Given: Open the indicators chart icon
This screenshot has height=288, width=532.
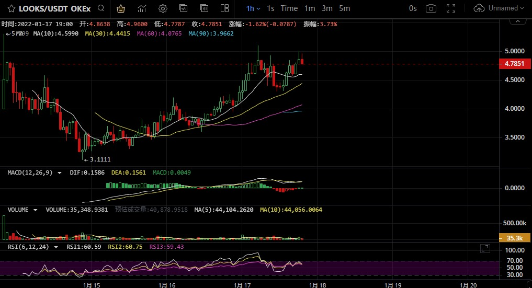Looking at the screenshot, I should [x=142, y=8].
